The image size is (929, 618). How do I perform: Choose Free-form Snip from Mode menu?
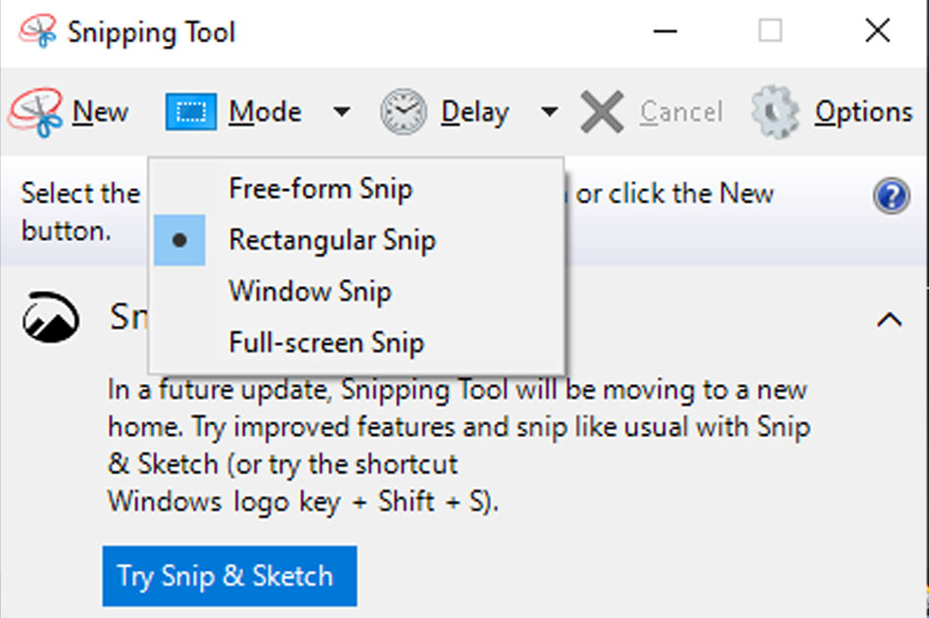coord(356,189)
